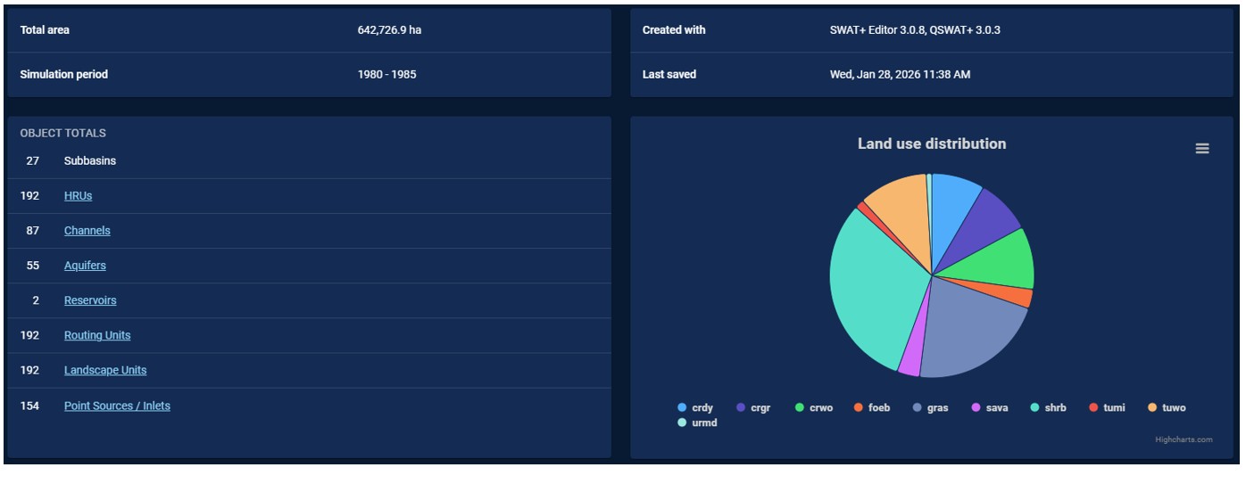Open the Channels link
Viewport: 1246px width, 492px height.
87,231
